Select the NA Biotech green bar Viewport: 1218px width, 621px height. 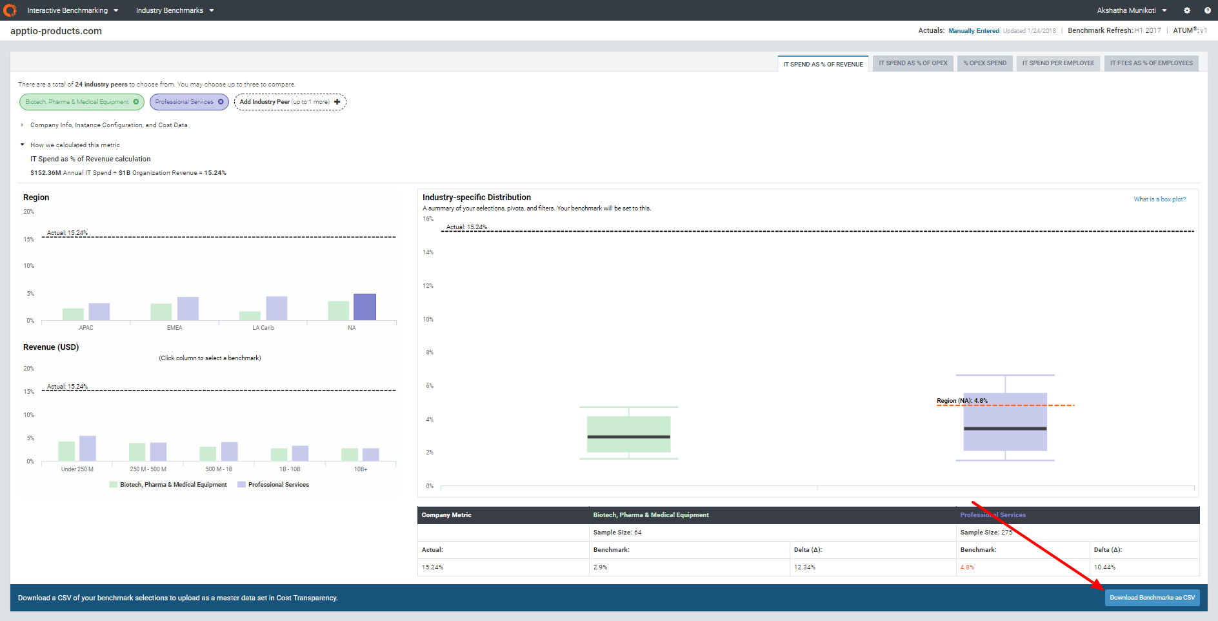coord(339,310)
